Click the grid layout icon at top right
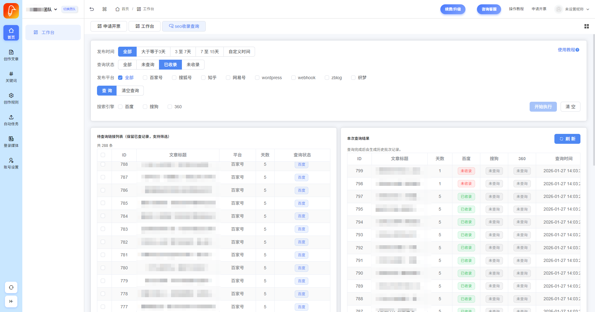The width and height of the screenshot is (595, 312). 586,26
